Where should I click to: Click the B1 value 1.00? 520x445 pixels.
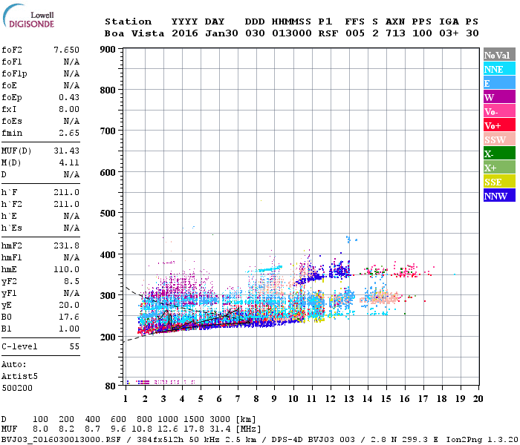click(69, 329)
